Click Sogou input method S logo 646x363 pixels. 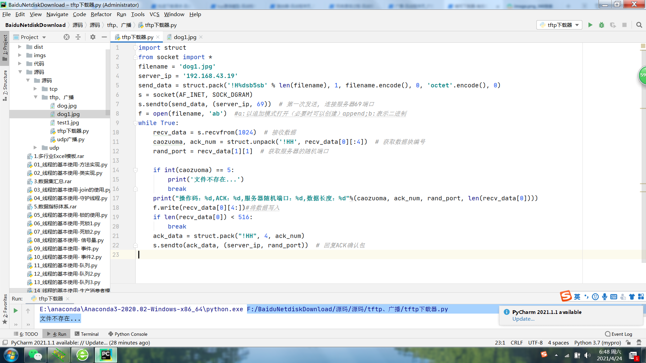click(566, 296)
